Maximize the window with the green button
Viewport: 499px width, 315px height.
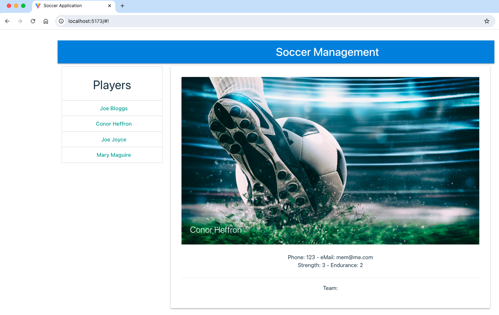[23, 6]
